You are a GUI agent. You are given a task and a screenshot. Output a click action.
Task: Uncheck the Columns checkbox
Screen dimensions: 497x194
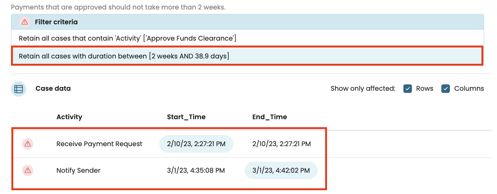tap(446, 88)
